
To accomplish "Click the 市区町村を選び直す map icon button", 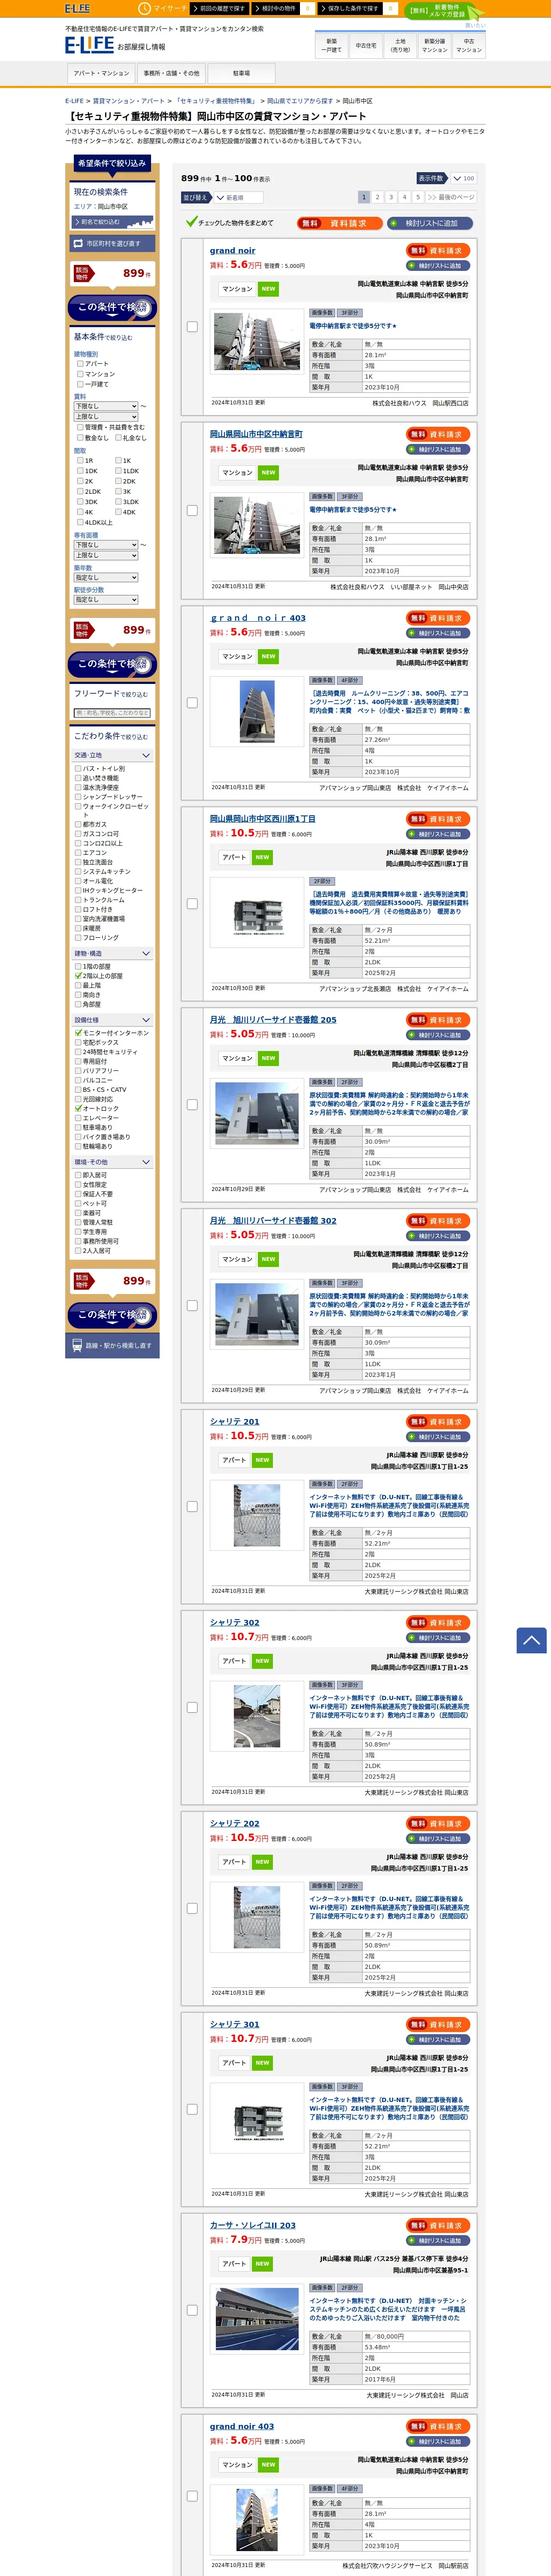I will [112, 243].
